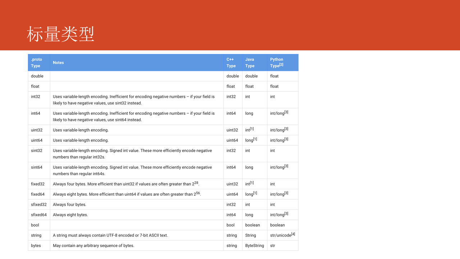Click 'boolean' in the Java Type column
Viewport: 460px width, 259px height.
point(253,225)
